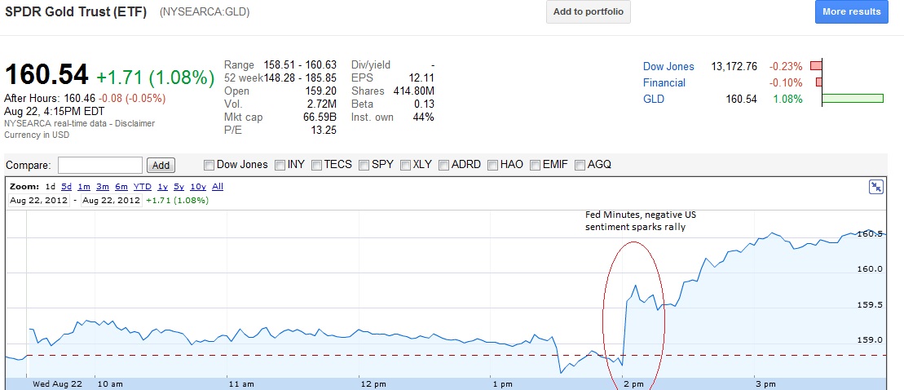The height and width of the screenshot is (390, 904).
Task: Select the 6m zoom range
Action: tap(121, 186)
